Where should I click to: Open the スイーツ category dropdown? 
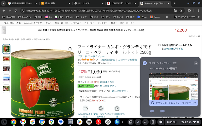point(89,23)
